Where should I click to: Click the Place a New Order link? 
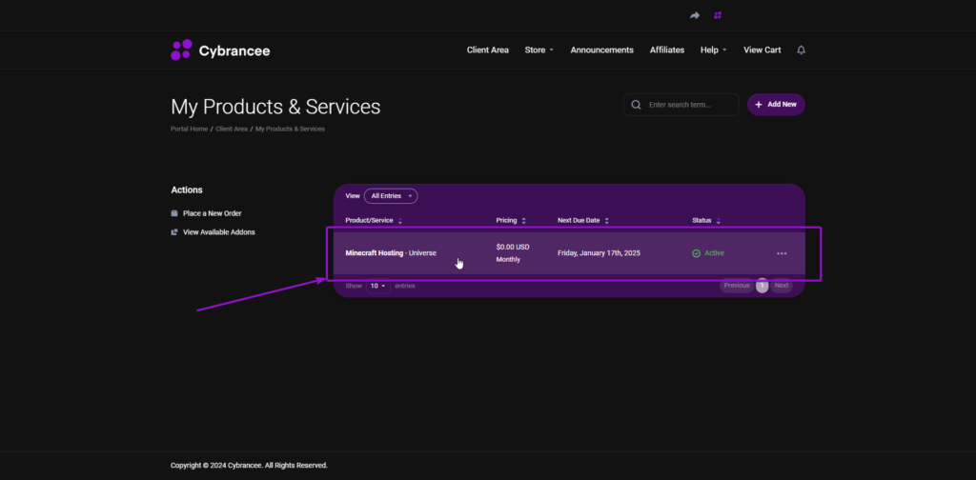click(213, 213)
